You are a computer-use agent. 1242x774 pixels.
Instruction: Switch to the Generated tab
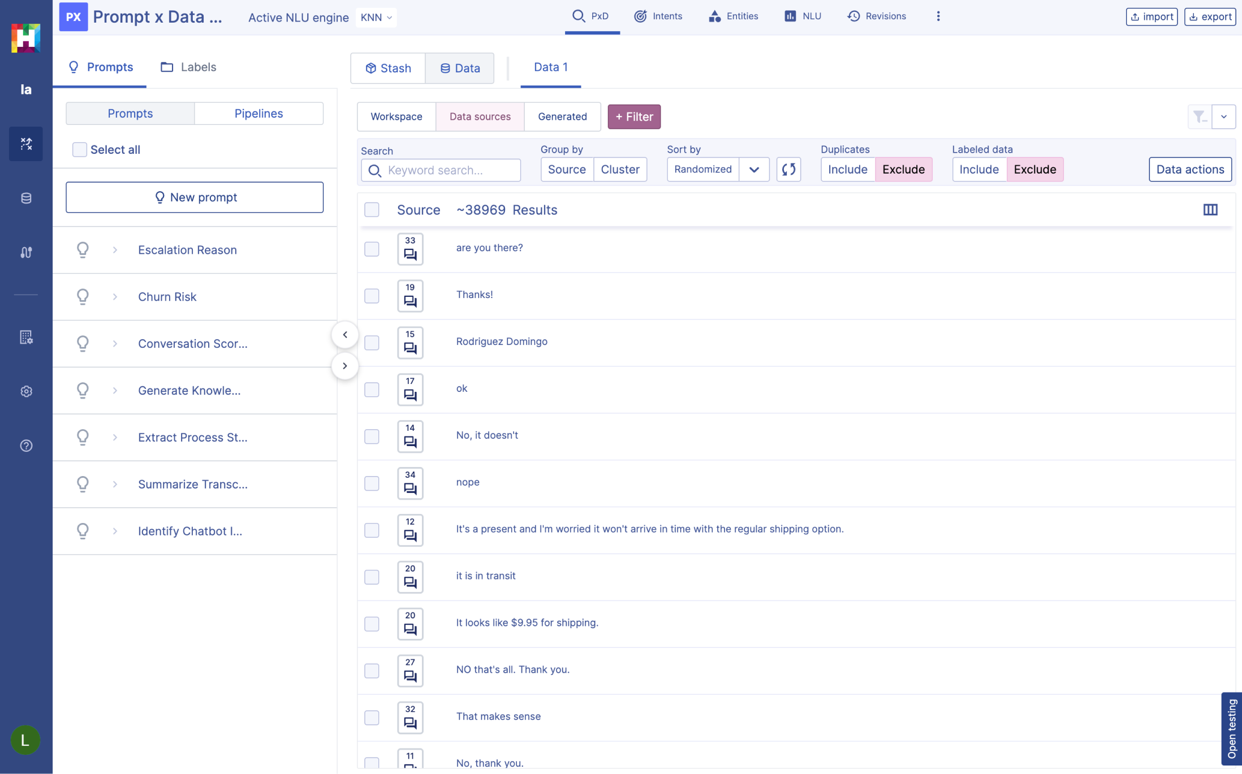pos(562,116)
